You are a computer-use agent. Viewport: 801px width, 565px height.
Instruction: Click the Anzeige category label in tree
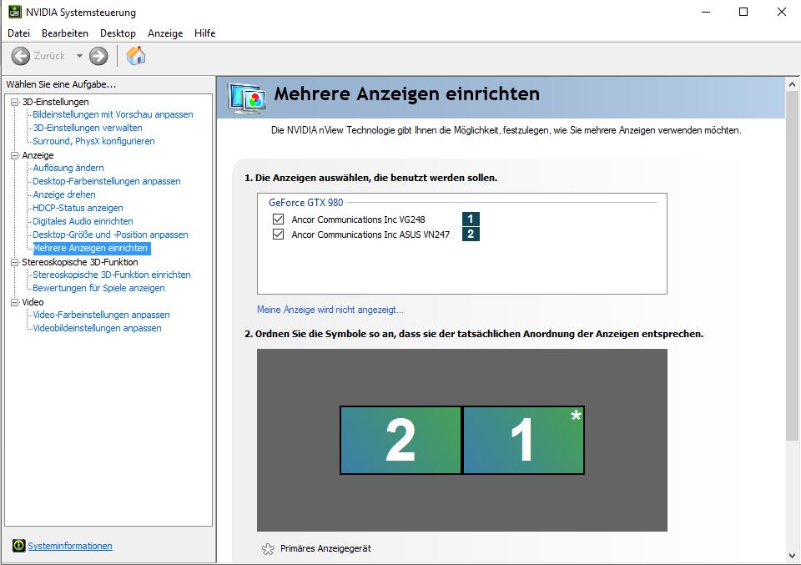pyautogui.click(x=38, y=155)
